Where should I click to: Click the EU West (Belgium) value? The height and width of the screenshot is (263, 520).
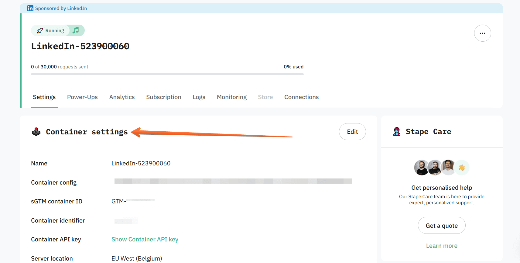pyautogui.click(x=137, y=258)
